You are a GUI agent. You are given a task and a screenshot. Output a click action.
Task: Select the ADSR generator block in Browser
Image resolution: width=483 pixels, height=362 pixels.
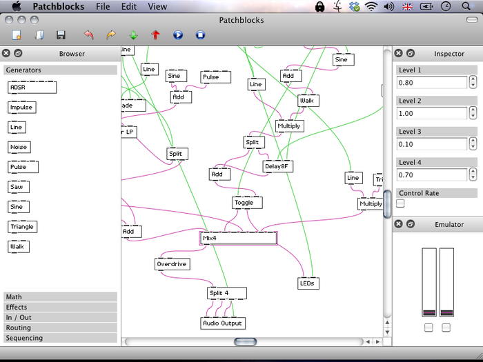point(32,88)
